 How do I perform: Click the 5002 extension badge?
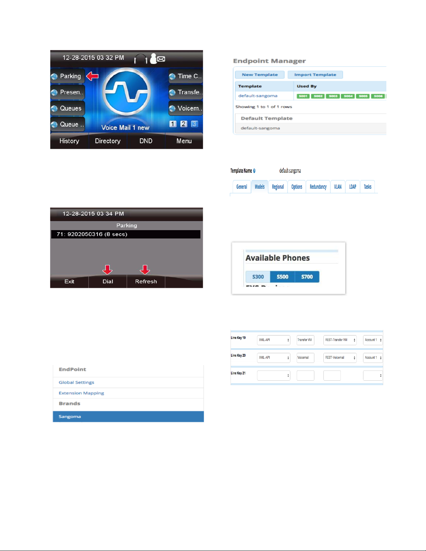[318, 96]
